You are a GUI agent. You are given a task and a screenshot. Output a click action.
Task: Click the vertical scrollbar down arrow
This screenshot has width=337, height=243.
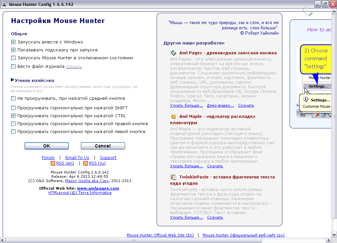334,235
